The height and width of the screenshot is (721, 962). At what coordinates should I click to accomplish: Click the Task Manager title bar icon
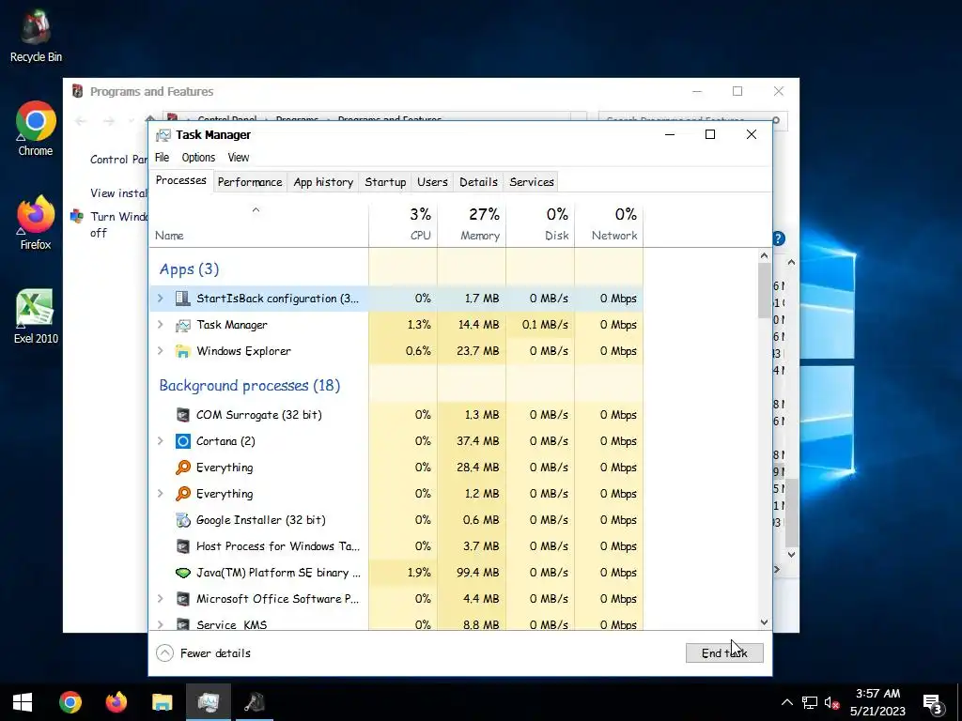[x=163, y=135]
